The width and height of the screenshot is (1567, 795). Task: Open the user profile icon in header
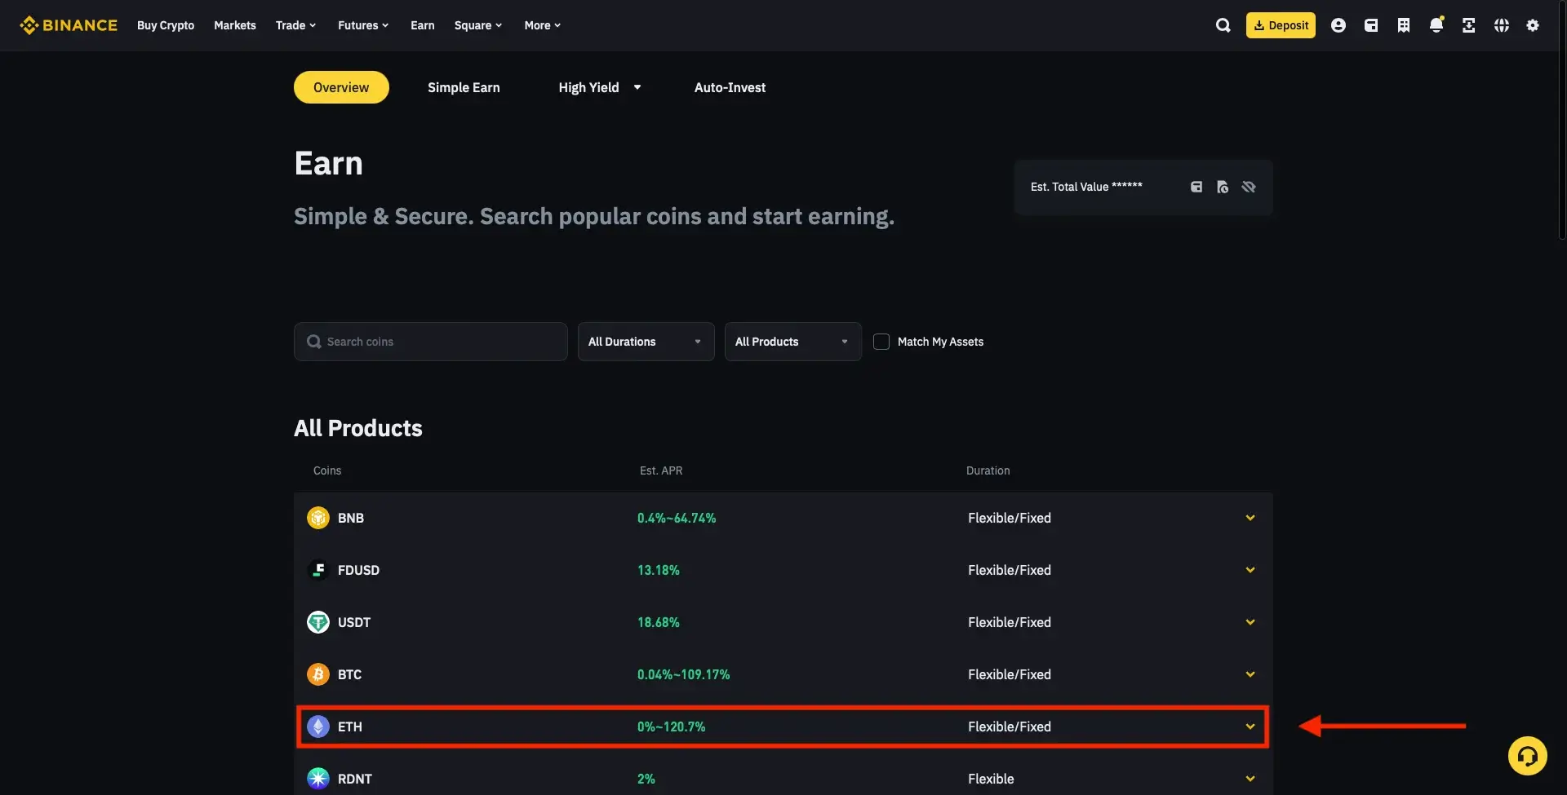point(1338,25)
